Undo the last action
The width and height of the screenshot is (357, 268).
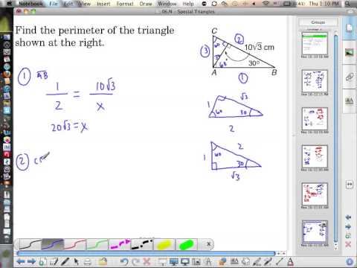(x=124, y=261)
